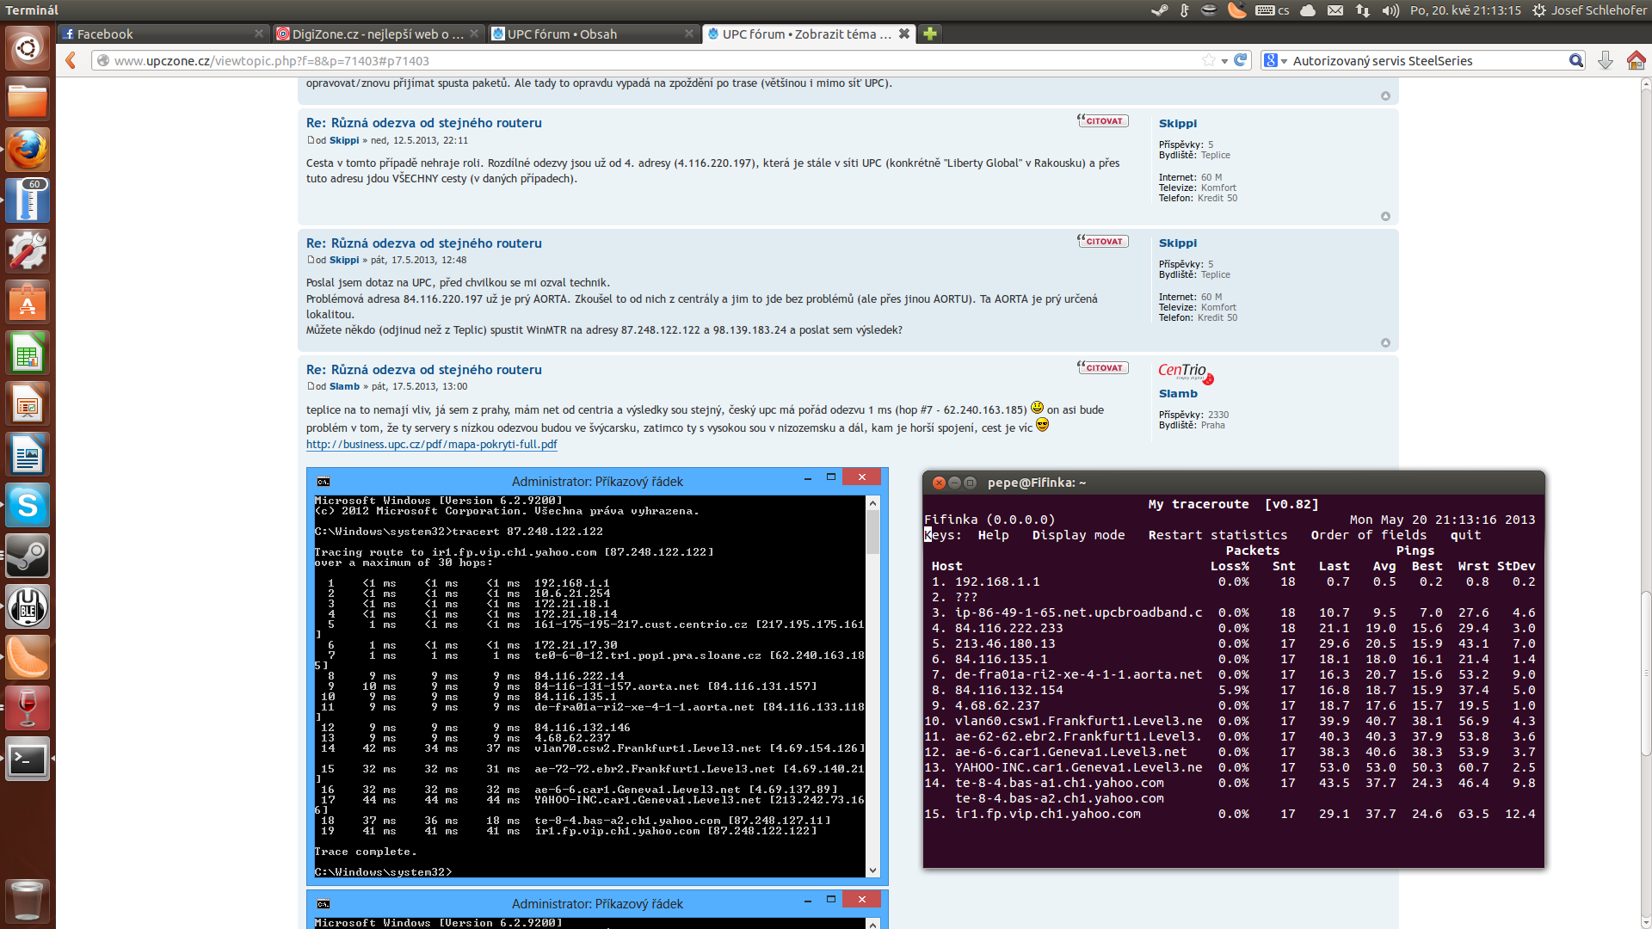Launch Ubuntu Software Center
Viewport: 1652px width, 929px height.
point(28,302)
